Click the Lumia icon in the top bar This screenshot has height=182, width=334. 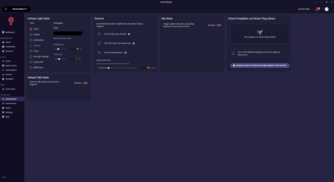point(6,9)
